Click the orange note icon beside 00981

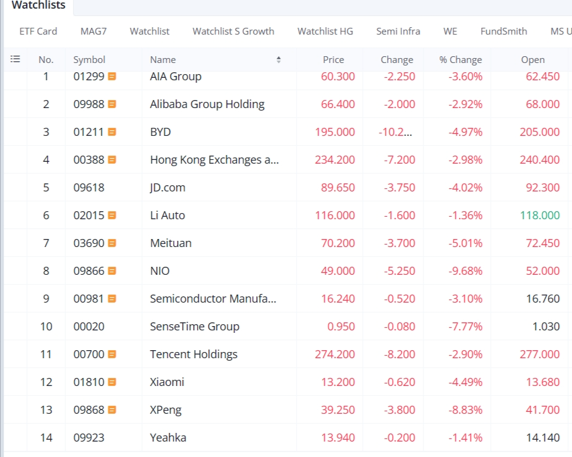112,299
